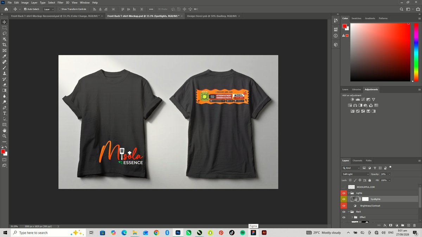Viewport: 422px width, 237px height.
Task: Collapse the Lights group
Action: pyautogui.click(x=349, y=193)
